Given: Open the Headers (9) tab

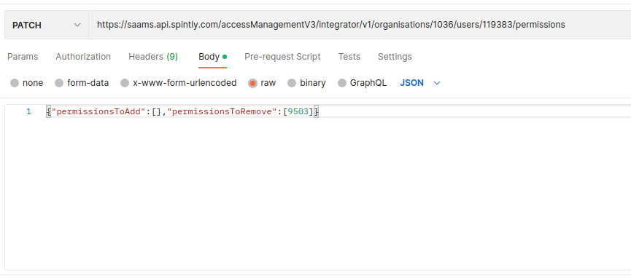Looking at the screenshot, I should [153, 57].
